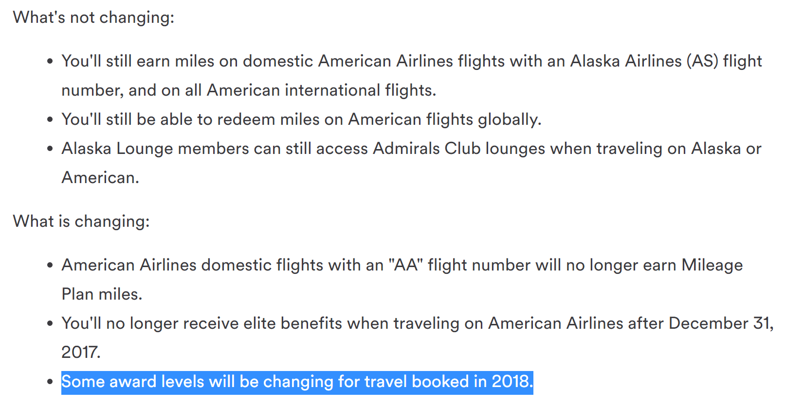Image resolution: width=786 pixels, height=405 pixels.
Task: Click the bullet before "Alaska Lounge members"
Action: (50, 149)
